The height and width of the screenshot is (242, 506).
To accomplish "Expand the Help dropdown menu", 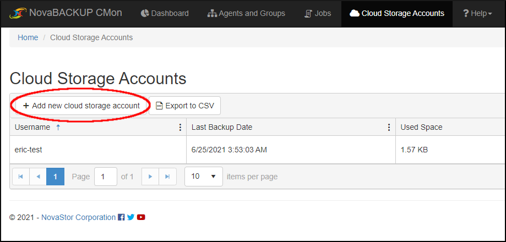I will [x=477, y=14].
